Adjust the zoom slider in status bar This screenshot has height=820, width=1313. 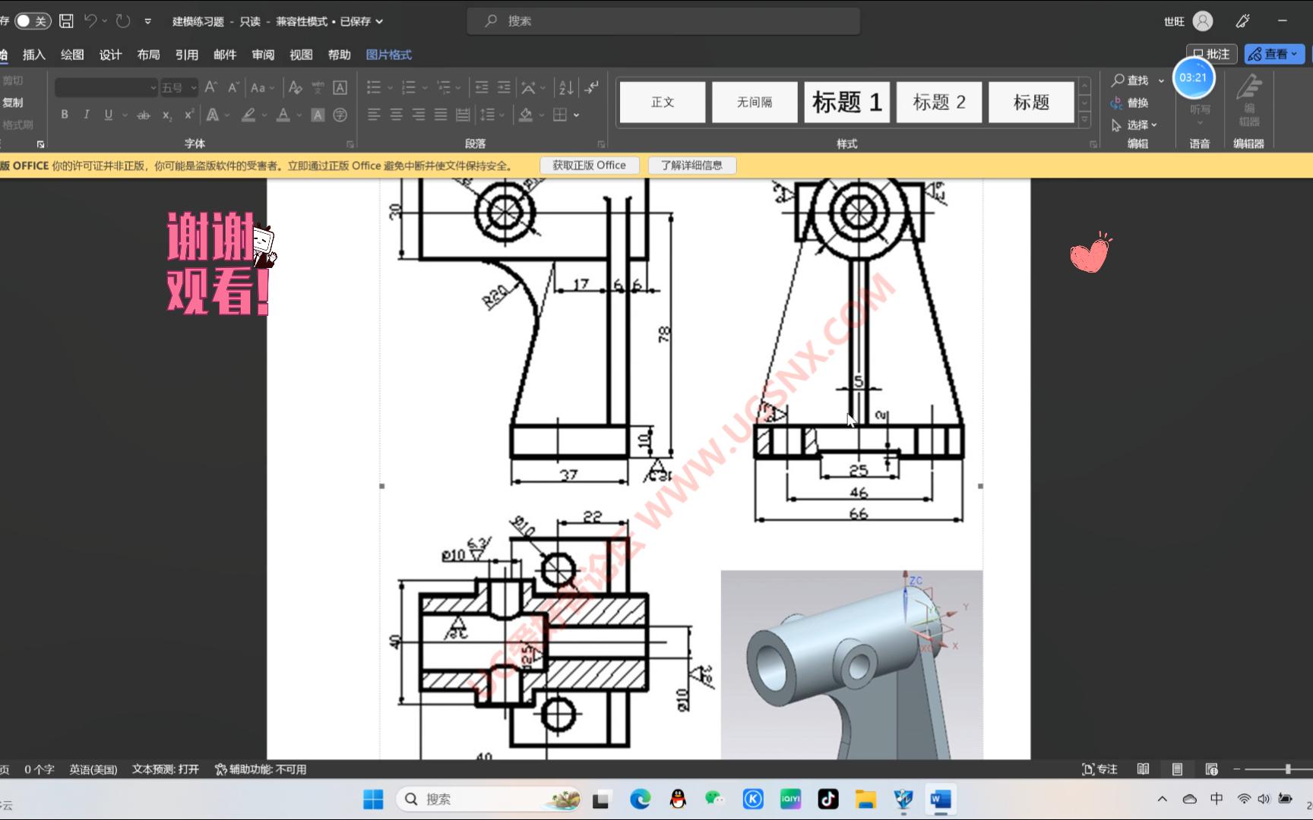pyautogui.click(x=1288, y=769)
